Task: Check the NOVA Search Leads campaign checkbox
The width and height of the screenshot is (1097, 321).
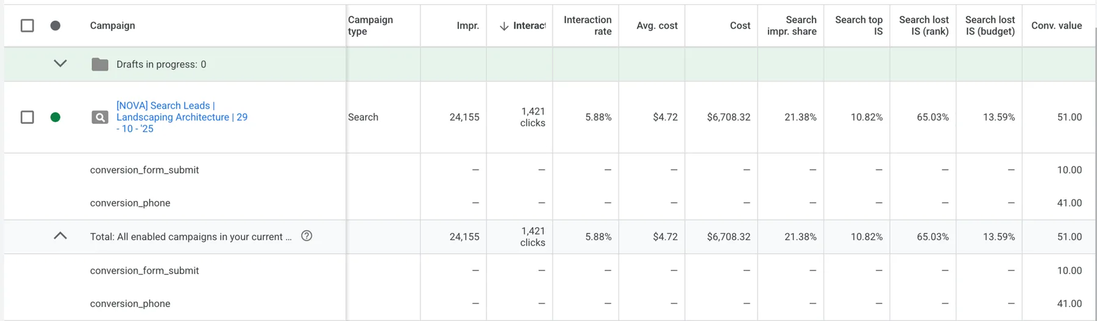Action: (27, 117)
